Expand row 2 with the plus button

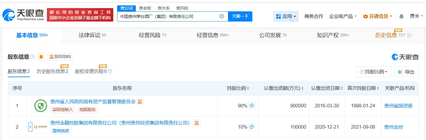(30, 127)
